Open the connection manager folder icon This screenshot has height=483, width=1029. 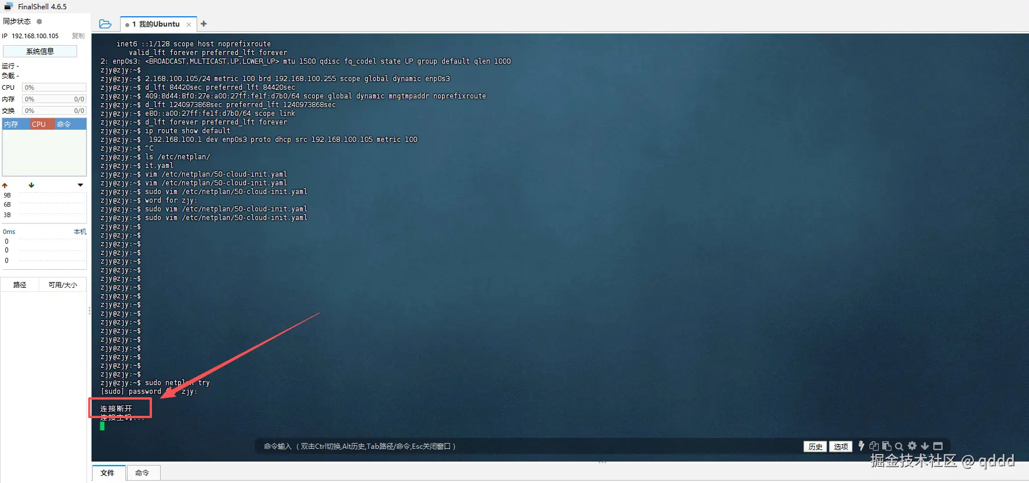(x=105, y=24)
